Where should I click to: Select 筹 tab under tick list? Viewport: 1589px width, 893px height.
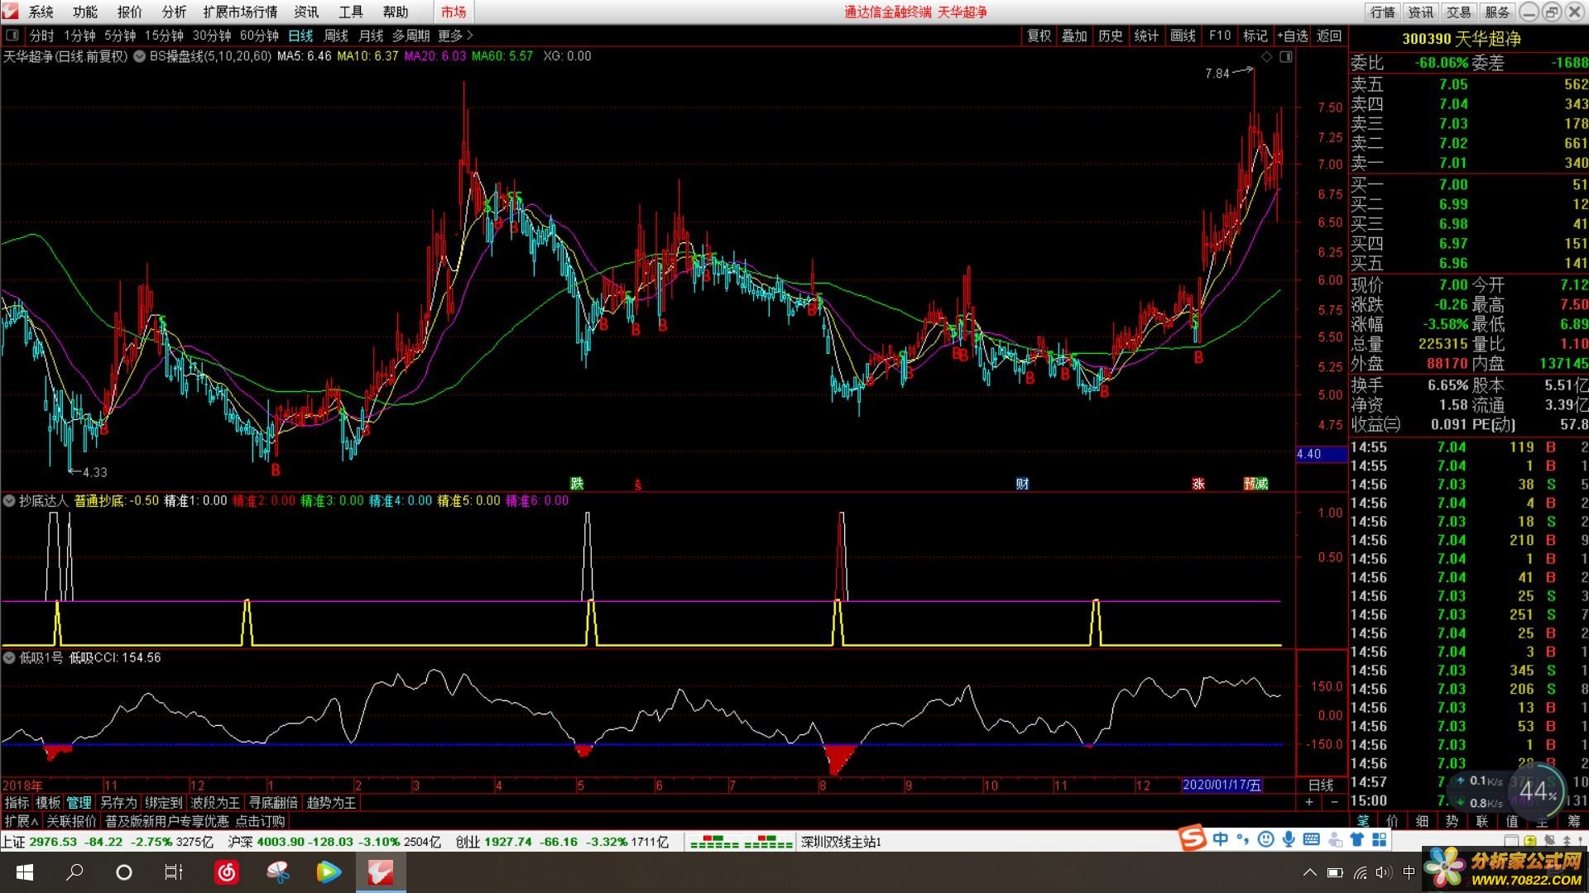point(1573,821)
